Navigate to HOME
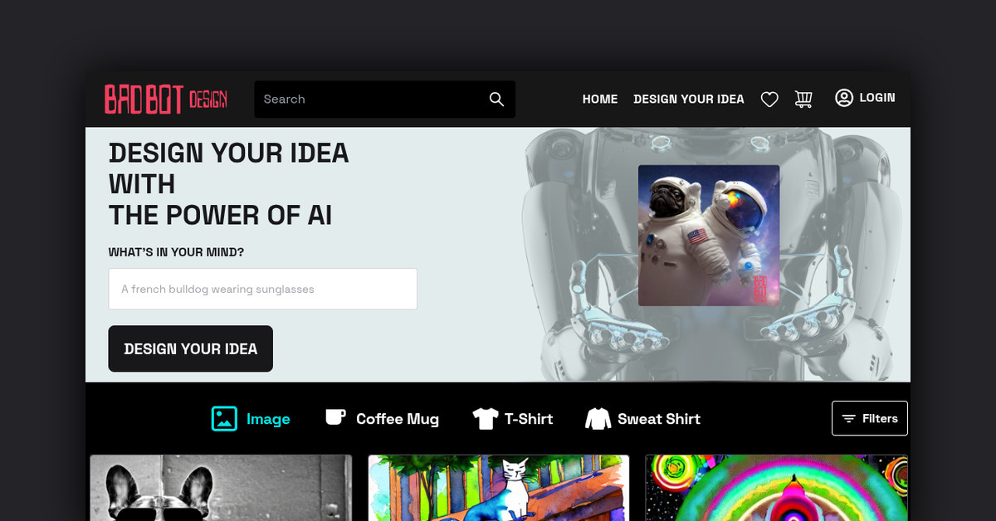The height and width of the screenshot is (521, 996). 599,99
